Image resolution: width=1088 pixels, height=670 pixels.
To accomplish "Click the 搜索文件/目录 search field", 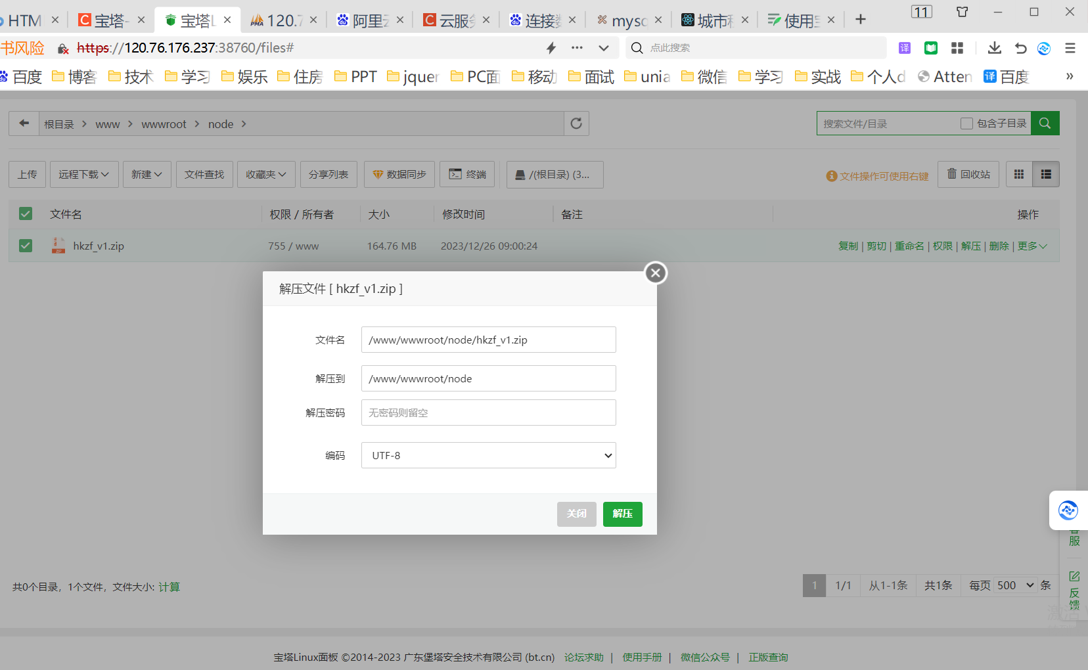I will (x=888, y=123).
